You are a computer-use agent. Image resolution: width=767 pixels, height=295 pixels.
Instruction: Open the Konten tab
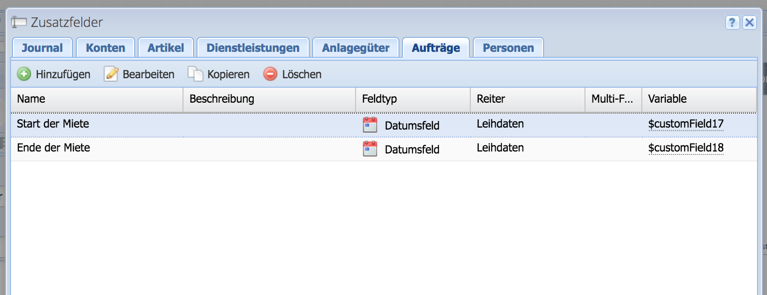point(105,48)
